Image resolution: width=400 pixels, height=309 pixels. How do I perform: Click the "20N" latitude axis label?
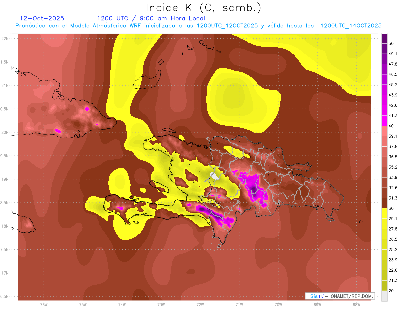[5, 132]
